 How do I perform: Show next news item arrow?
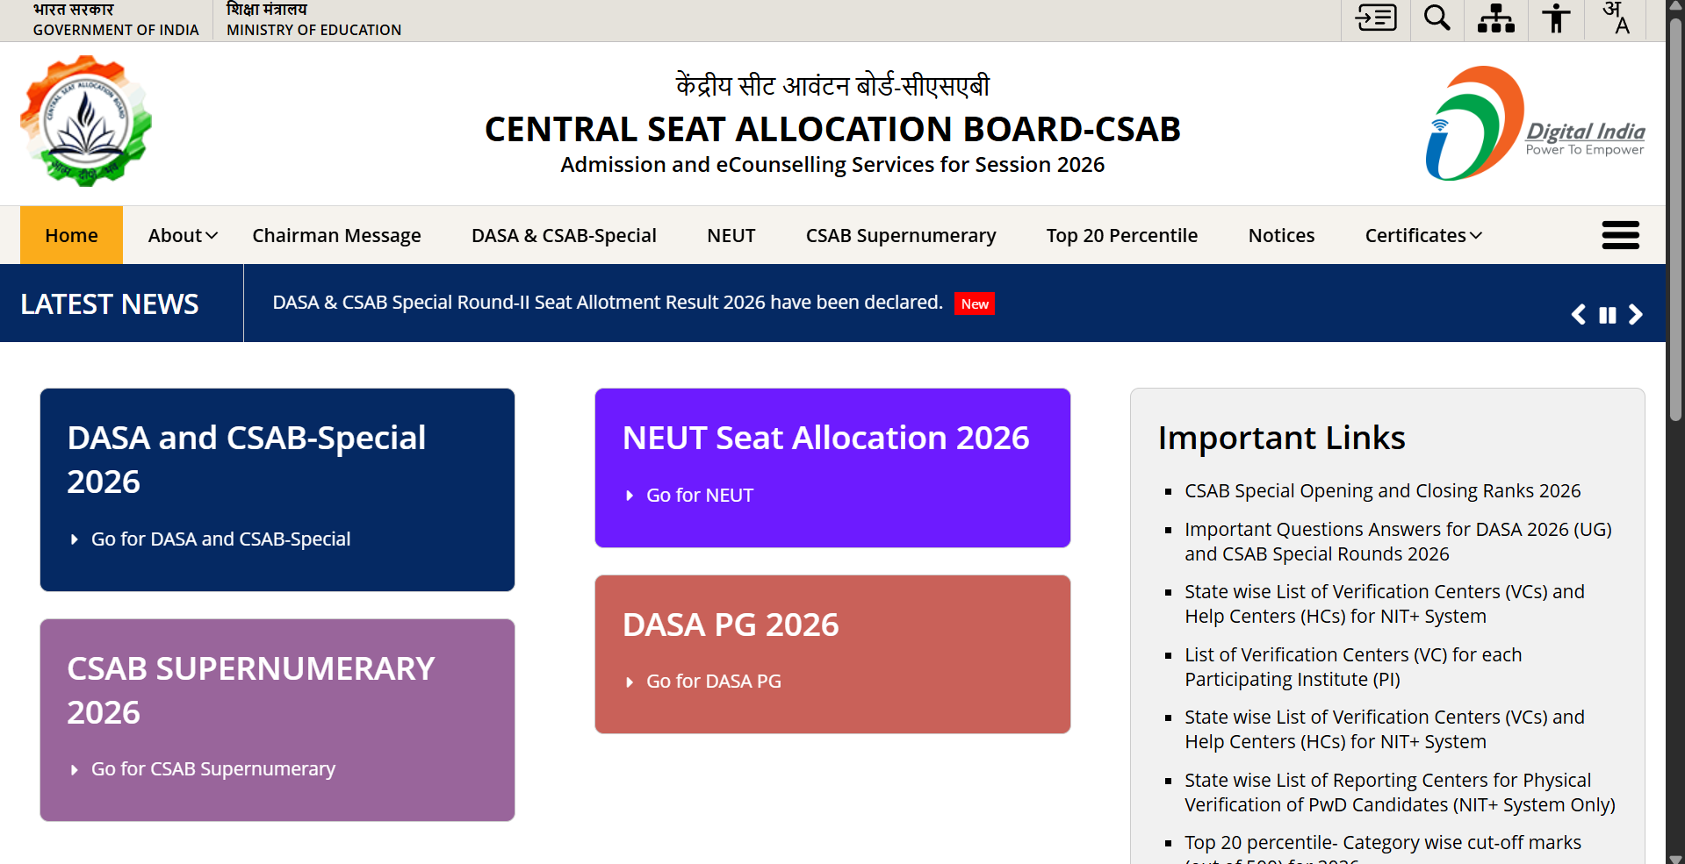tap(1635, 315)
